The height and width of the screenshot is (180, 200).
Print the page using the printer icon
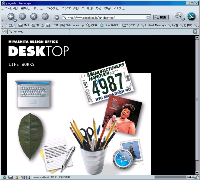tap(178, 15)
